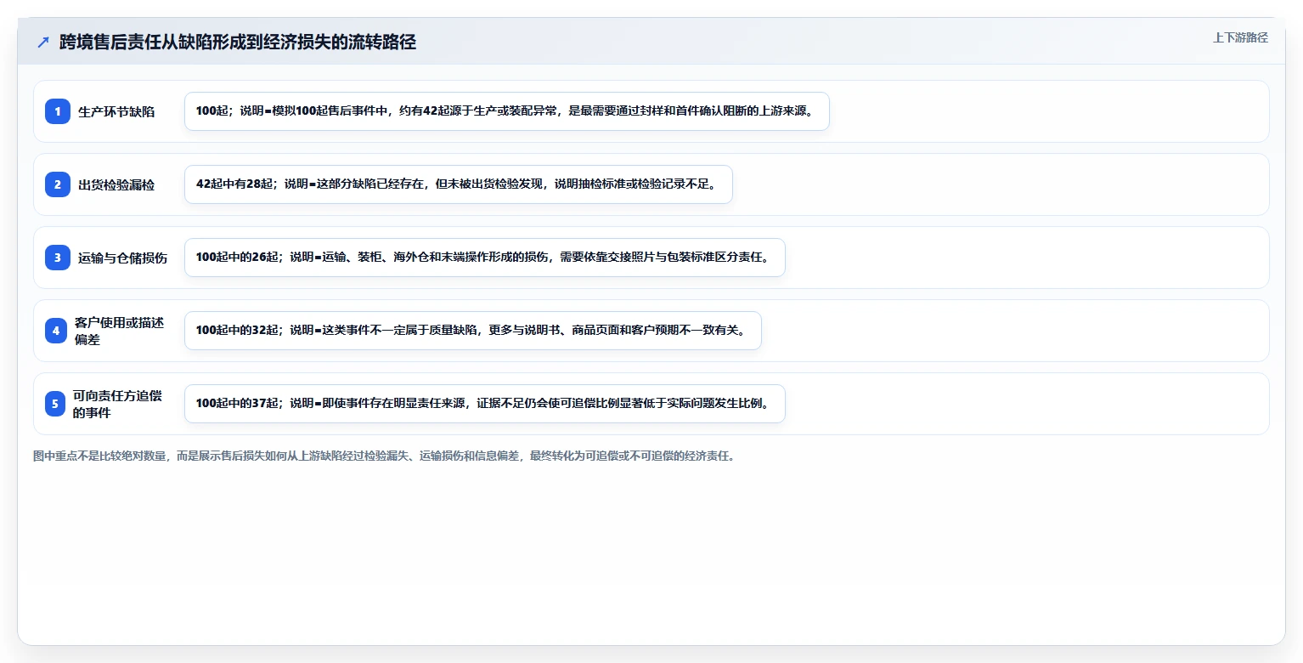Click the 上下游路径 label in the header
The image size is (1303, 663).
click(1240, 37)
